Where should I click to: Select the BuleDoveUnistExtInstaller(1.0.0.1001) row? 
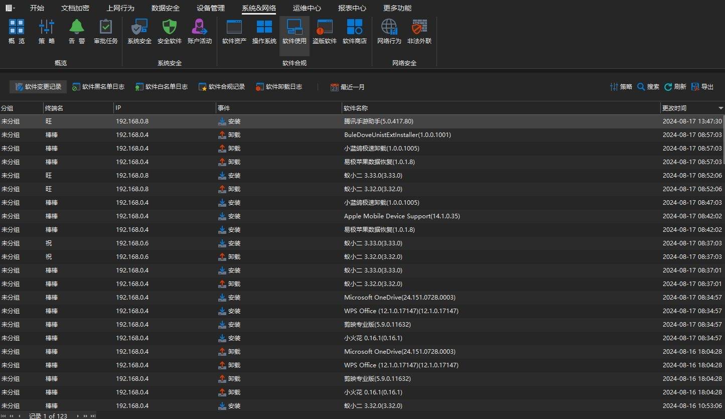coord(362,135)
